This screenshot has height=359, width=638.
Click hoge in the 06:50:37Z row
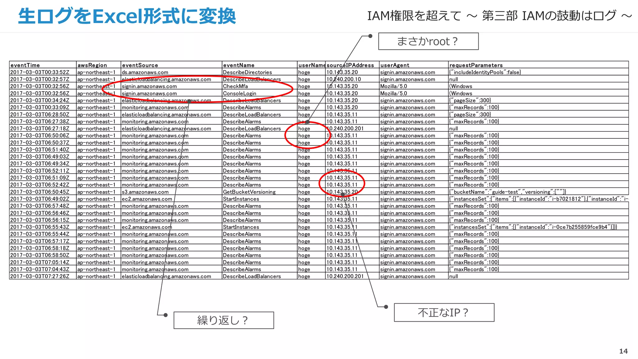point(312,142)
